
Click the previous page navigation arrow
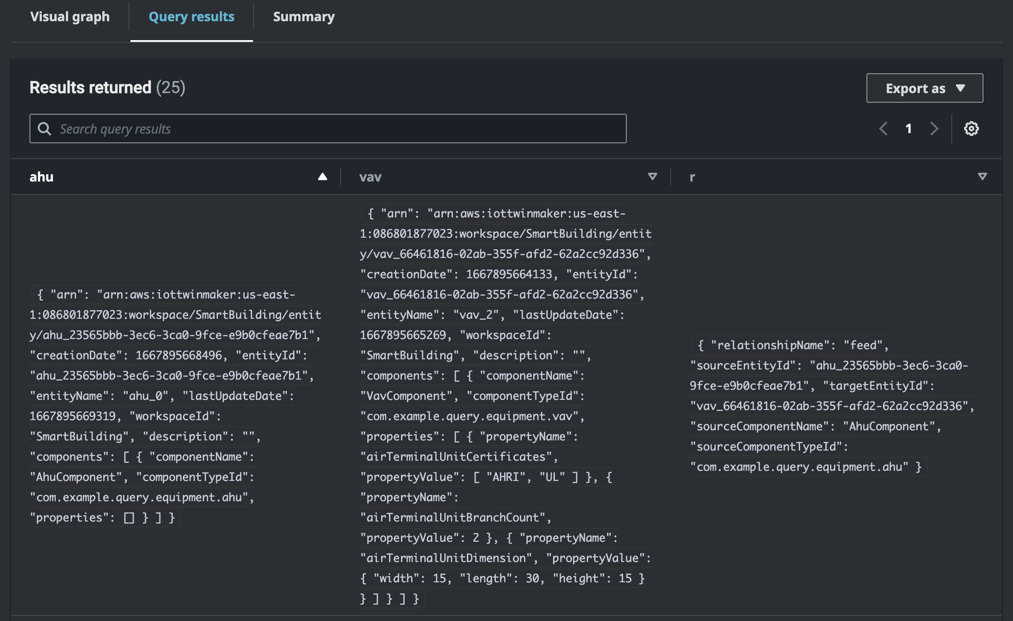point(884,129)
